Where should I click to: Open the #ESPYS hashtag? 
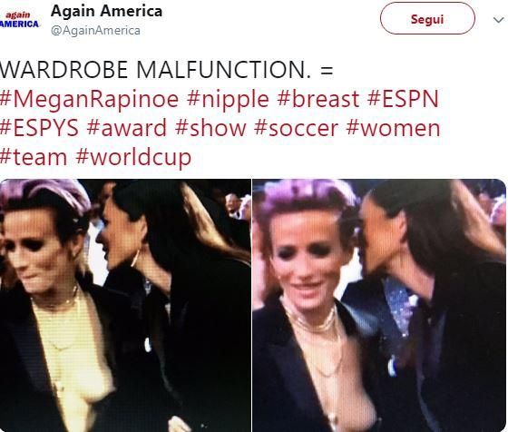(x=39, y=128)
